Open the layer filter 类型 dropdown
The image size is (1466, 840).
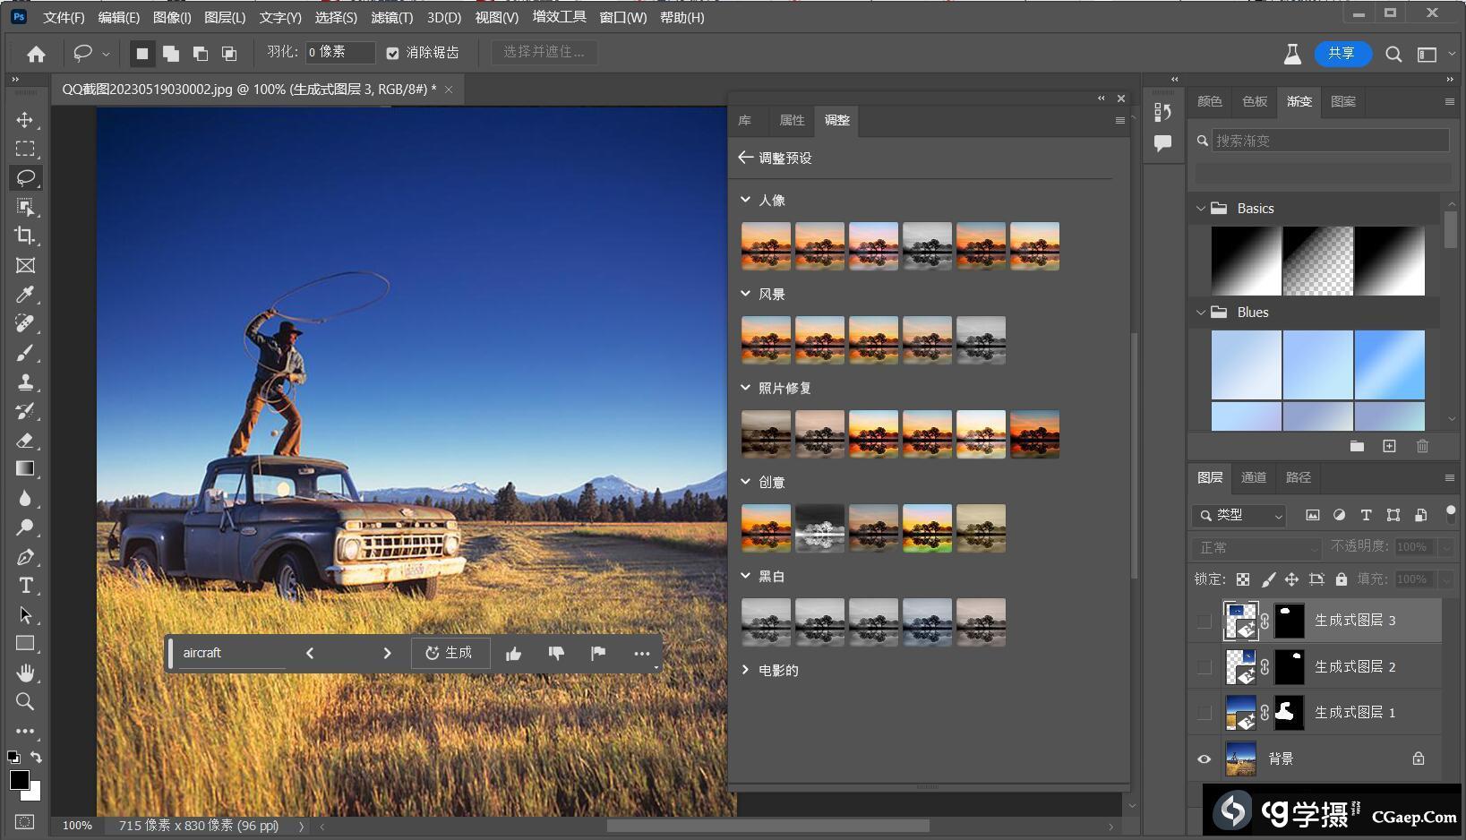(1240, 515)
